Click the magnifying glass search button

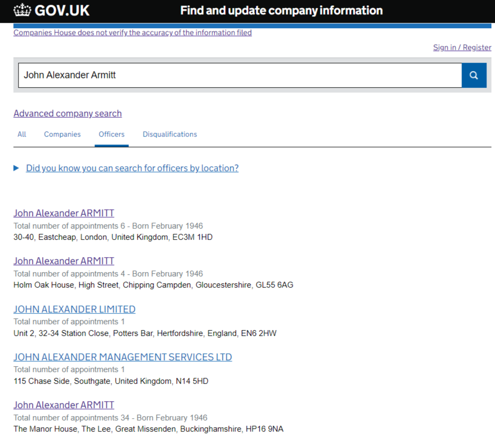474,75
